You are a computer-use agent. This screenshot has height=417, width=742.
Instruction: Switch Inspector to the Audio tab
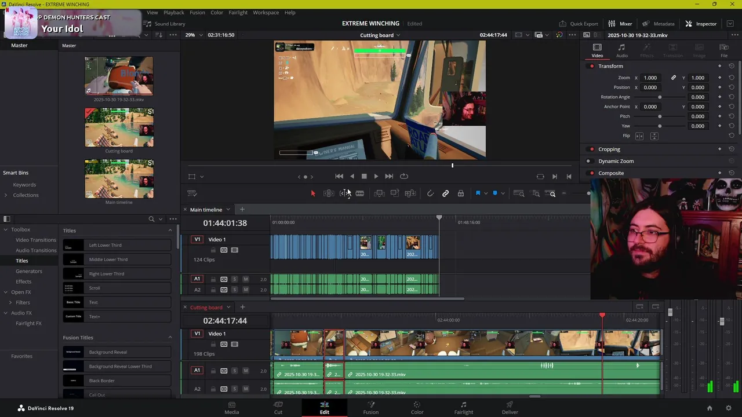click(x=621, y=51)
